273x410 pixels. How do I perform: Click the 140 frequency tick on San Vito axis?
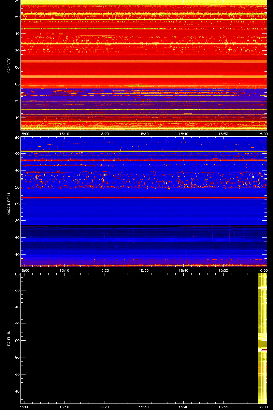[16, 33]
